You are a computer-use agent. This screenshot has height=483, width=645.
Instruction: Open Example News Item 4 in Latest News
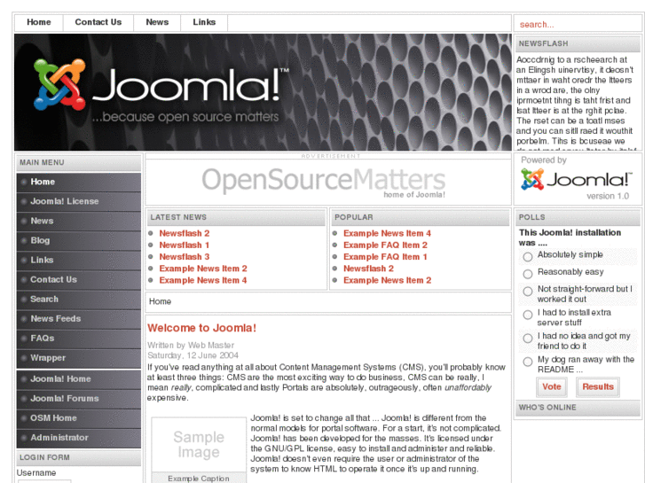203,280
